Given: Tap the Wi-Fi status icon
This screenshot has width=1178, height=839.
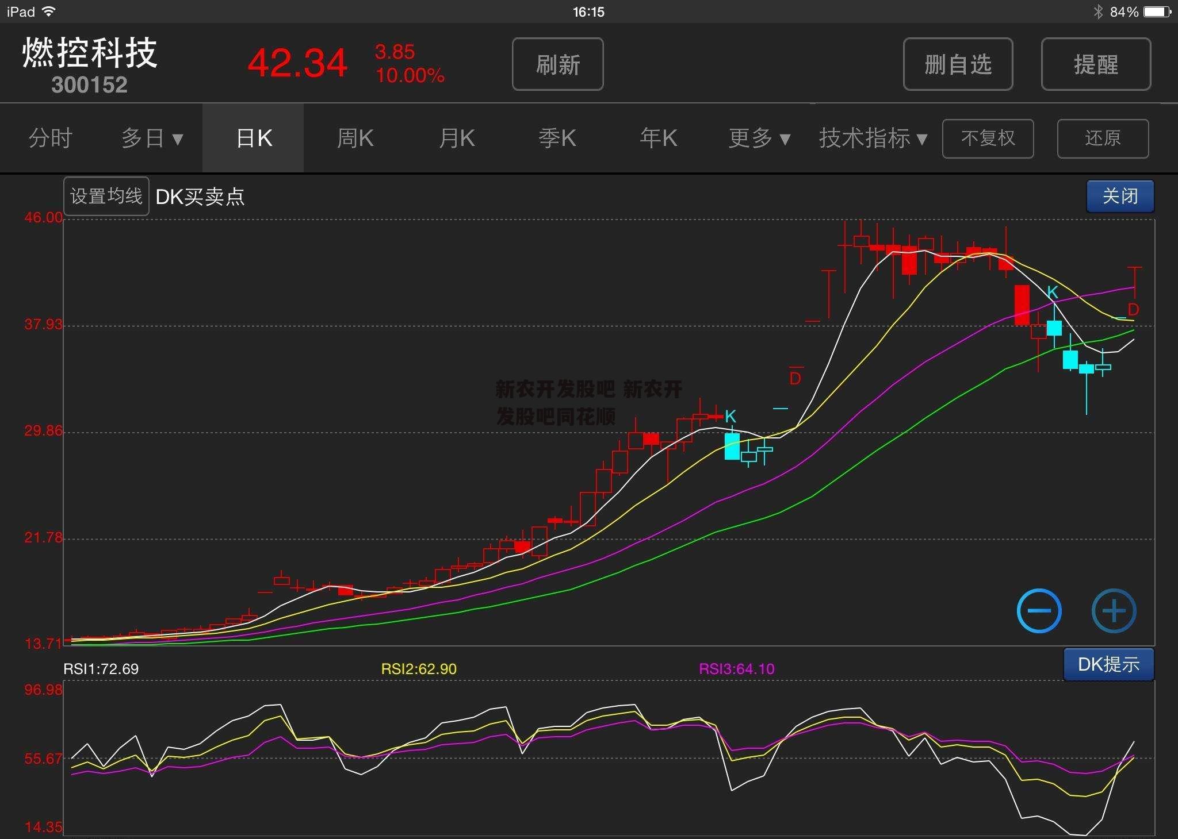Looking at the screenshot, I should click(x=49, y=11).
